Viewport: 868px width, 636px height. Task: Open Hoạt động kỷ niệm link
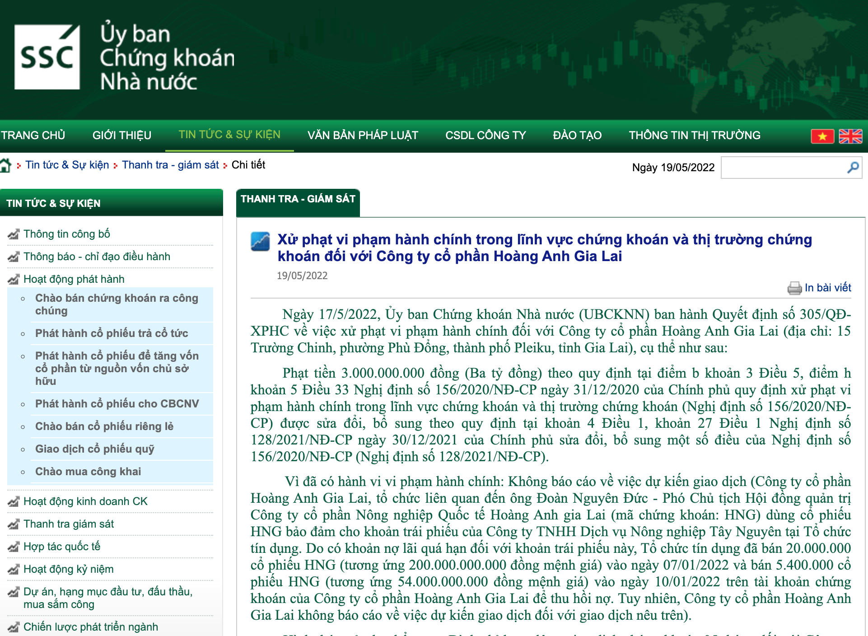(x=69, y=569)
